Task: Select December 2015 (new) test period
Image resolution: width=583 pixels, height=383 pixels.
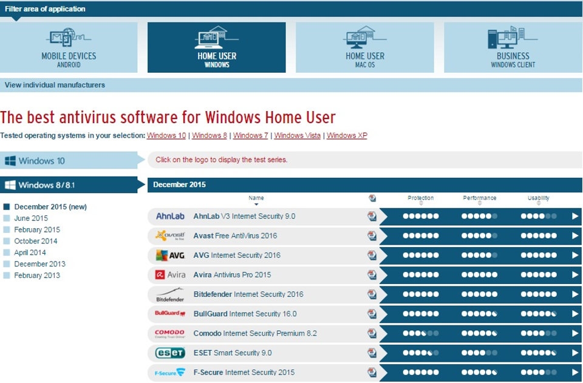Action: (x=50, y=207)
